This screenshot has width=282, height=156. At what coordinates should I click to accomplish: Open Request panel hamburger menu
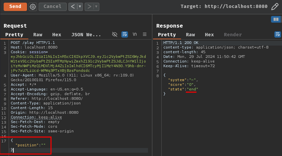145,34
